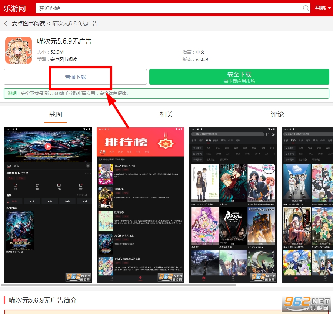Open the partially visible fourth screenshot

[307, 205]
